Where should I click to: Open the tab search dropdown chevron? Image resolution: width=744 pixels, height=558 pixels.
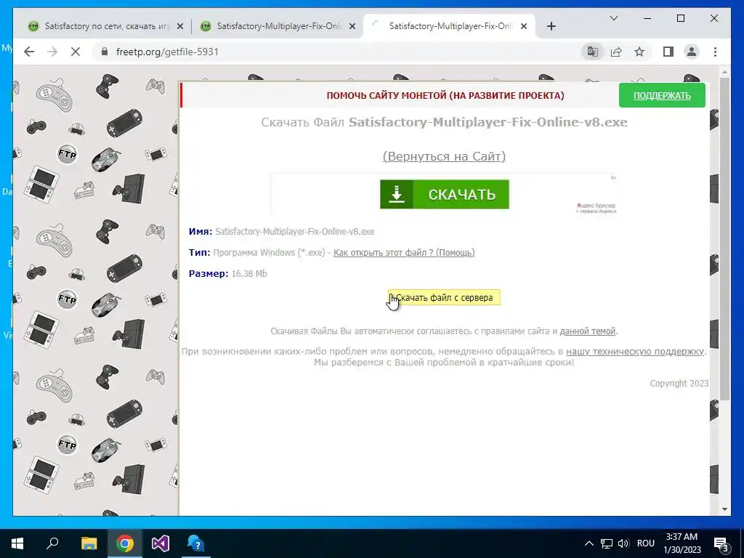(613, 18)
